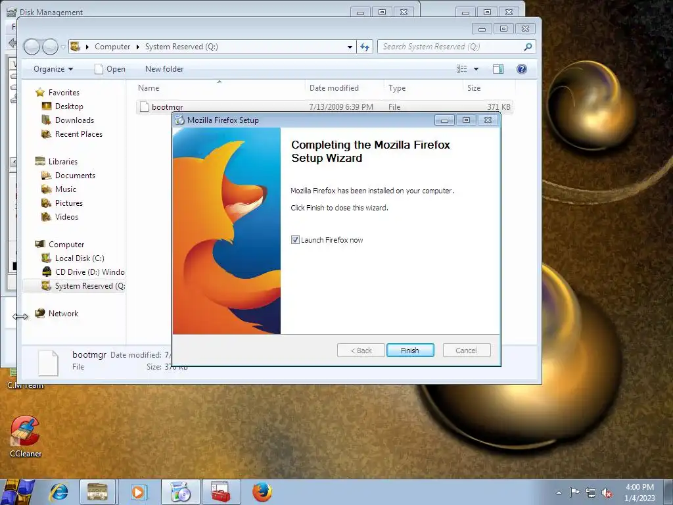Select Computer in navigation pane
Viewport: 673px width, 505px height.
click(x=66, y=245)
